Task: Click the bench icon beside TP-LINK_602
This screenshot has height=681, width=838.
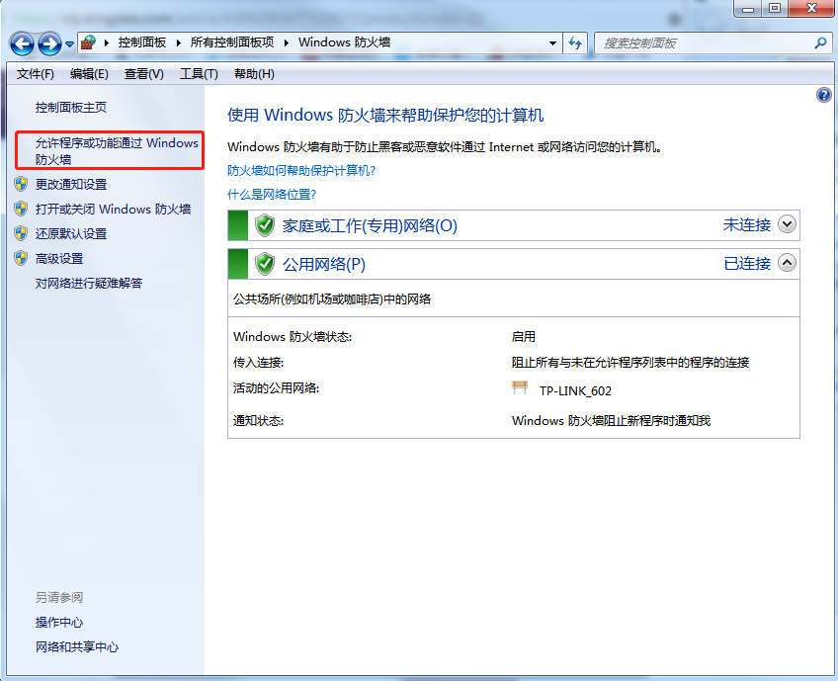Action: point(520,388)
